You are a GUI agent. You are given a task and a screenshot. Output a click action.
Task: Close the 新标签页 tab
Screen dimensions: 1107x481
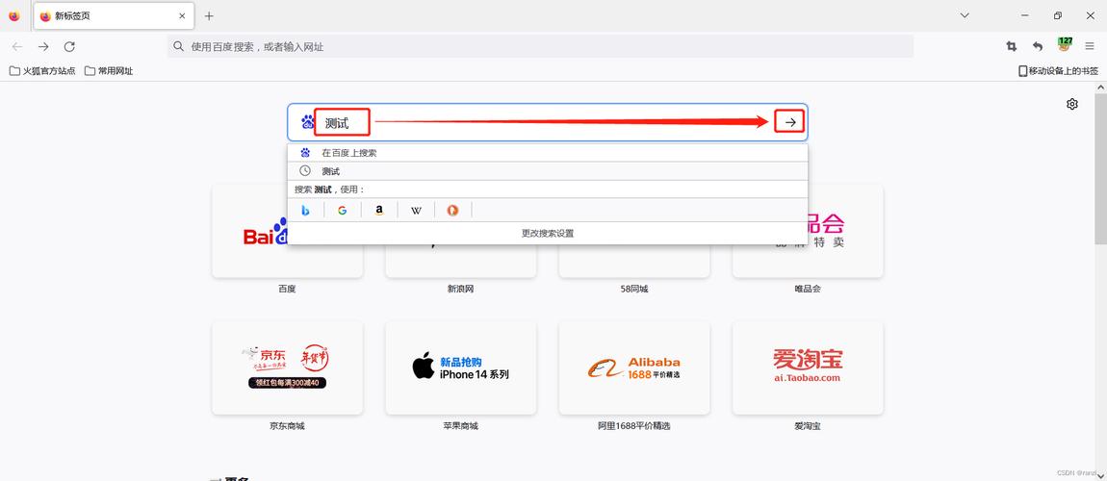pyautogui.click(x=182, y=16)
